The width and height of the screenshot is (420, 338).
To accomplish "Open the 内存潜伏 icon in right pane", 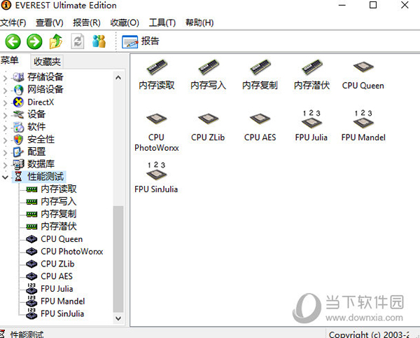I will (311, 75).
